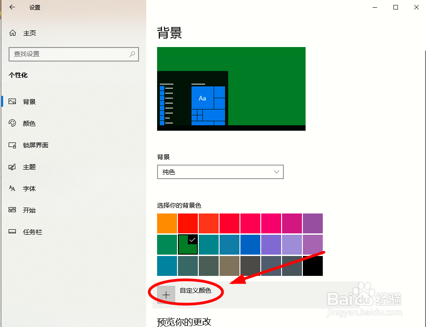The image size is (426, 327).
Task: Select the red background color swatch
Action: [x=188, y=223]
